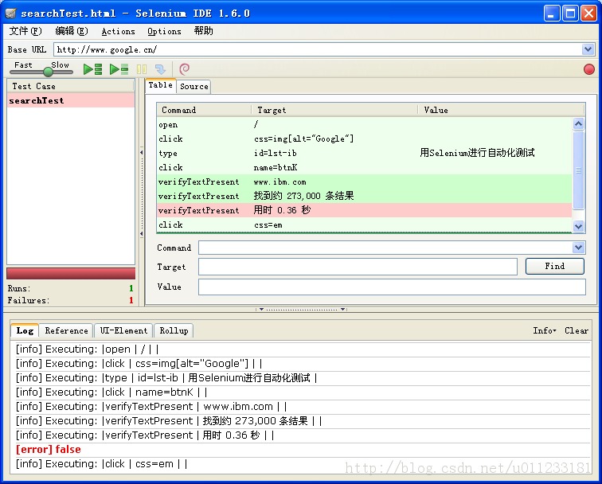The height and width of the screenshot is (484, 602).
Task: Click the Base URL input field
Action: (x=318, y=49)
